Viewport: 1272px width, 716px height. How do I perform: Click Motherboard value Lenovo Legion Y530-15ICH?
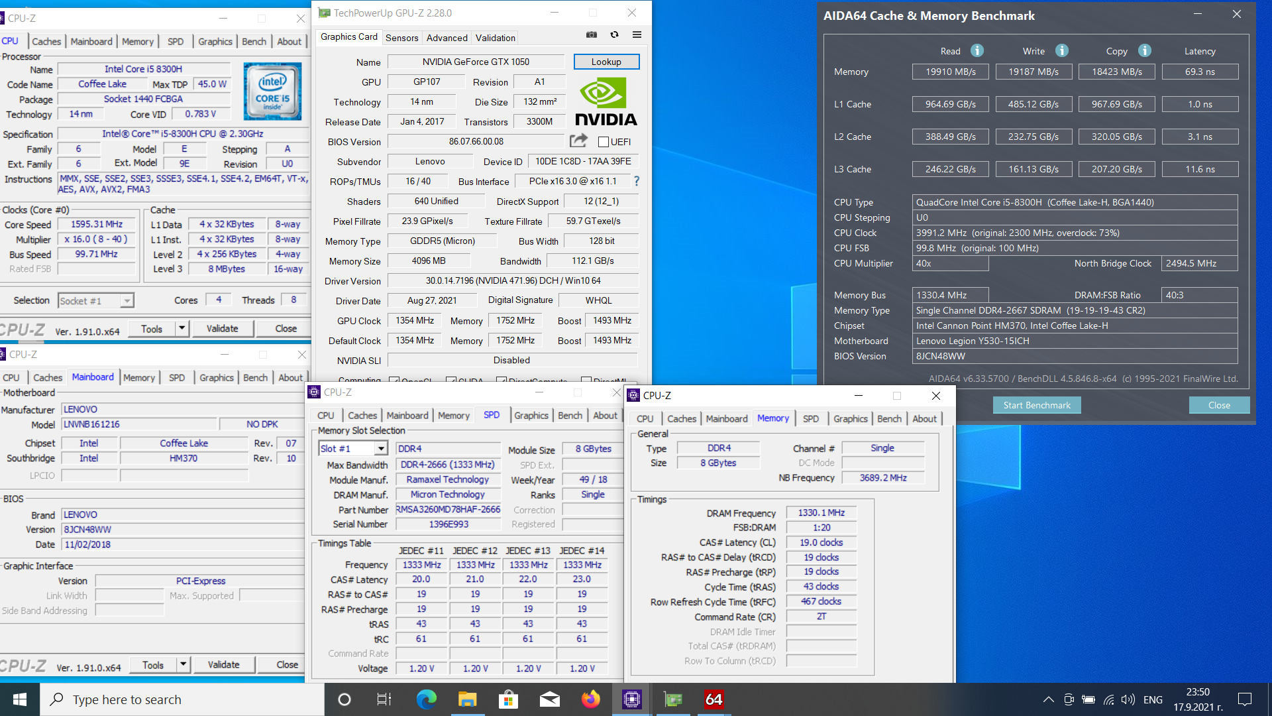tap(1075, 341)
